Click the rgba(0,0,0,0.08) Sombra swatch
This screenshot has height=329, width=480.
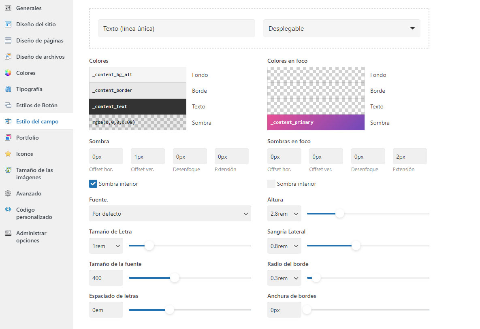[x=137, y=122]
